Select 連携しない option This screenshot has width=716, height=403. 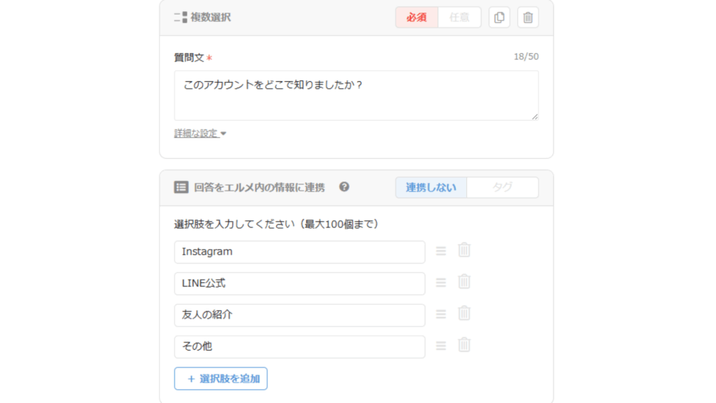tap(431, 188)
